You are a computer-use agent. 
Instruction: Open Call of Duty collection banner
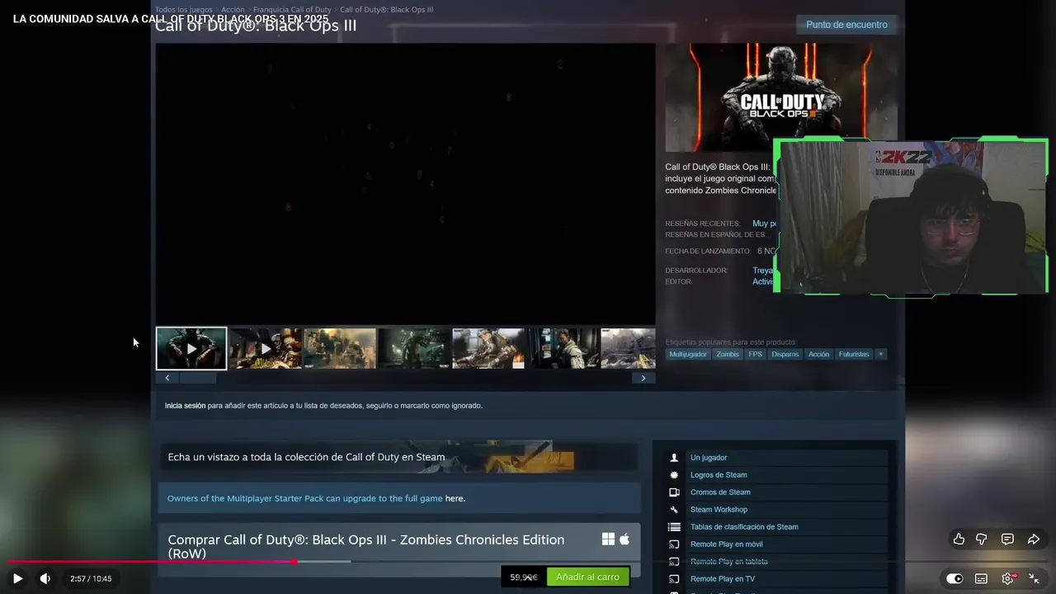(x=398, y=457)
